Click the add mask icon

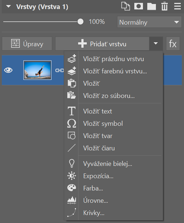[x=139, y=7]
